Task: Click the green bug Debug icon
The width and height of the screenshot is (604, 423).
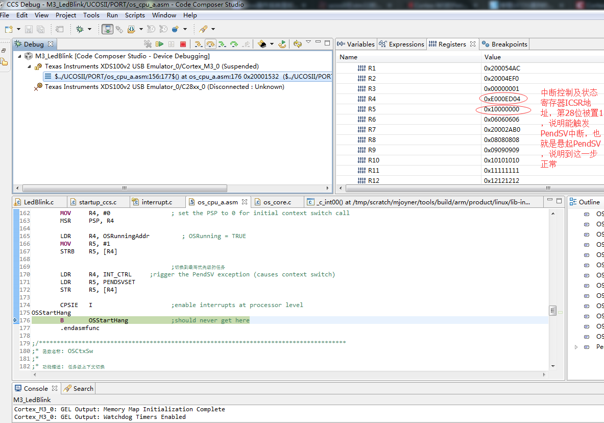Action: pyautogui.click(x=80, y=29)
